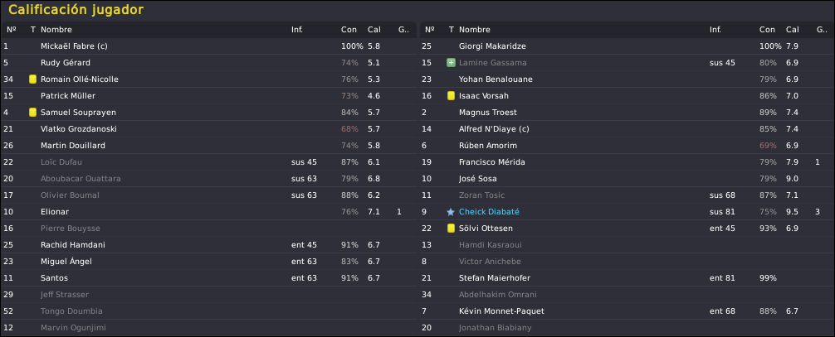
Task: Click the right table G.. goals header
Action: pyautogui.click(x=822, y=30)
